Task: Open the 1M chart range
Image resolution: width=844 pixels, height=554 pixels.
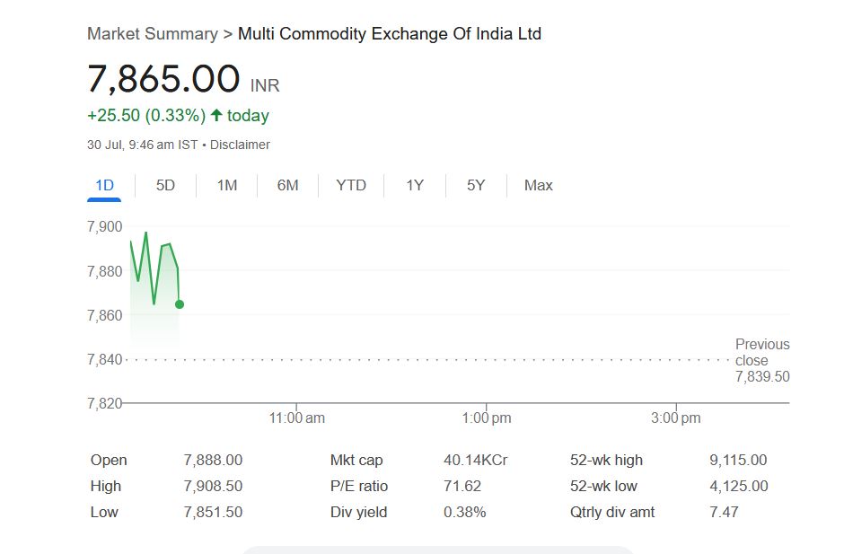Action: point(227,185)
